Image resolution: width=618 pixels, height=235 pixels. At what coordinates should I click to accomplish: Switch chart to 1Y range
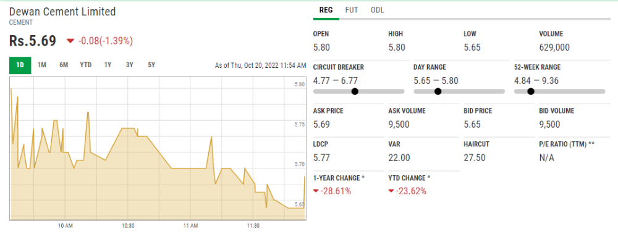pyautogui.click(x=108, y=65)
